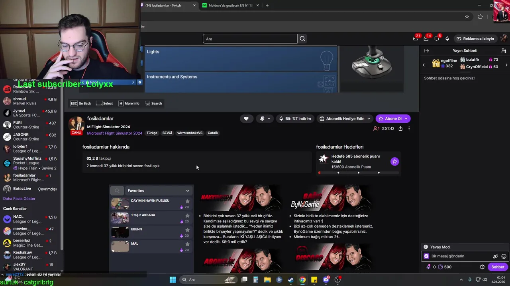510x286 pixels.
Task: Click the Bits balance icon below chat
Action: point(429,267)
